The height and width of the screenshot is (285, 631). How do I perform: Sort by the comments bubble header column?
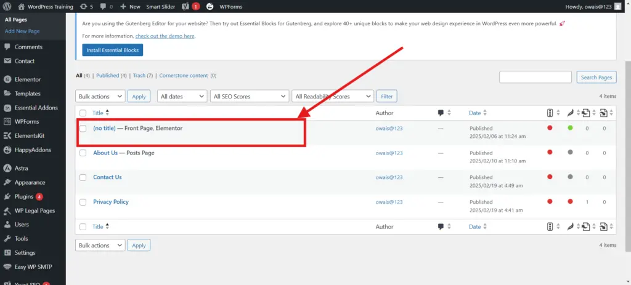444,113
